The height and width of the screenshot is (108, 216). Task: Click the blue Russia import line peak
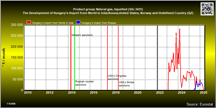[x=196, y=81]
